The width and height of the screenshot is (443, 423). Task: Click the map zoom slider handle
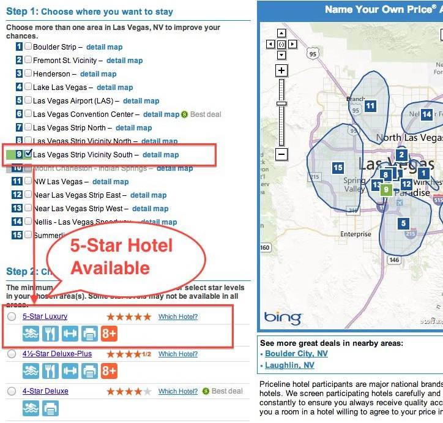click(281, 103)
